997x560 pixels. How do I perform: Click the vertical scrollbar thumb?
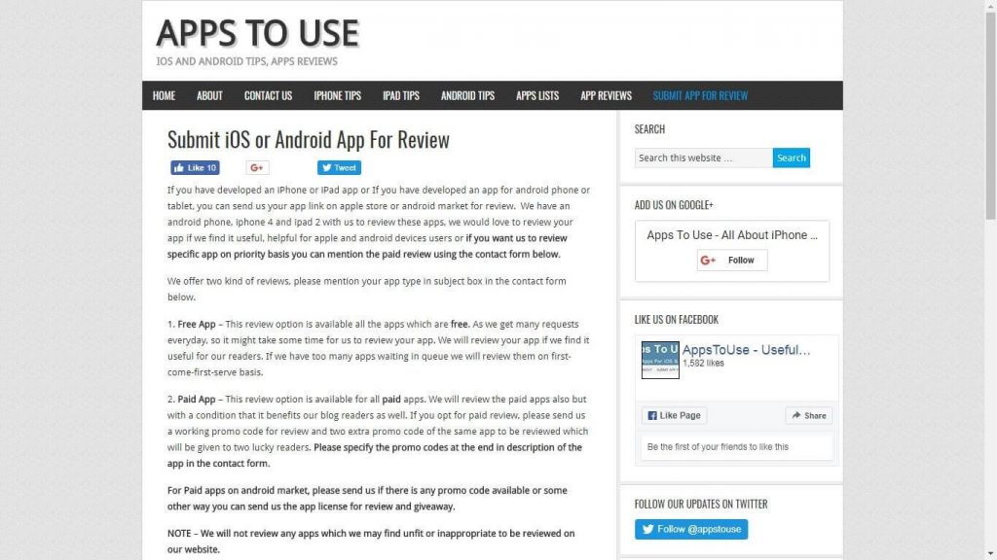(990, 115)
